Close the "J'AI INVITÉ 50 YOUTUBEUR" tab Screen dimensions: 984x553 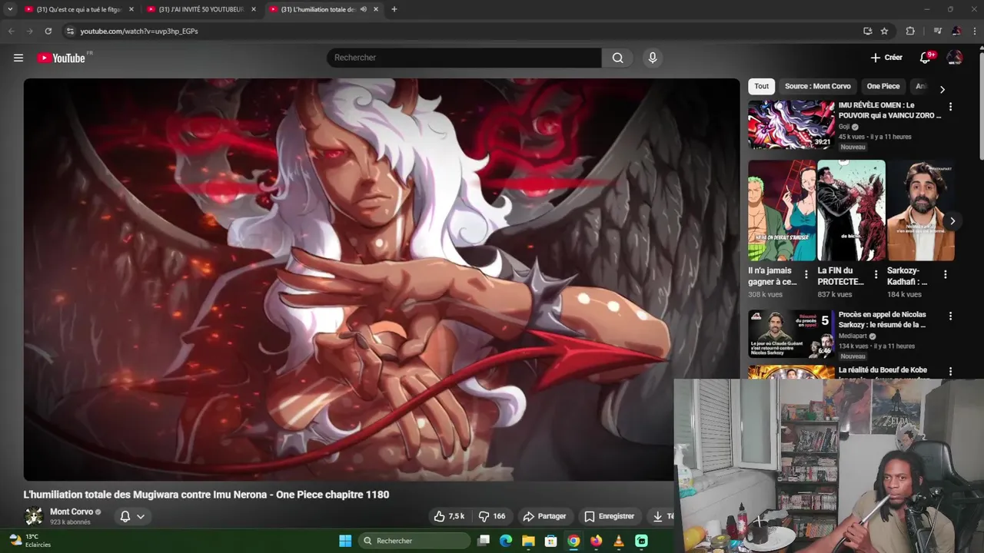tap(253, 9)
